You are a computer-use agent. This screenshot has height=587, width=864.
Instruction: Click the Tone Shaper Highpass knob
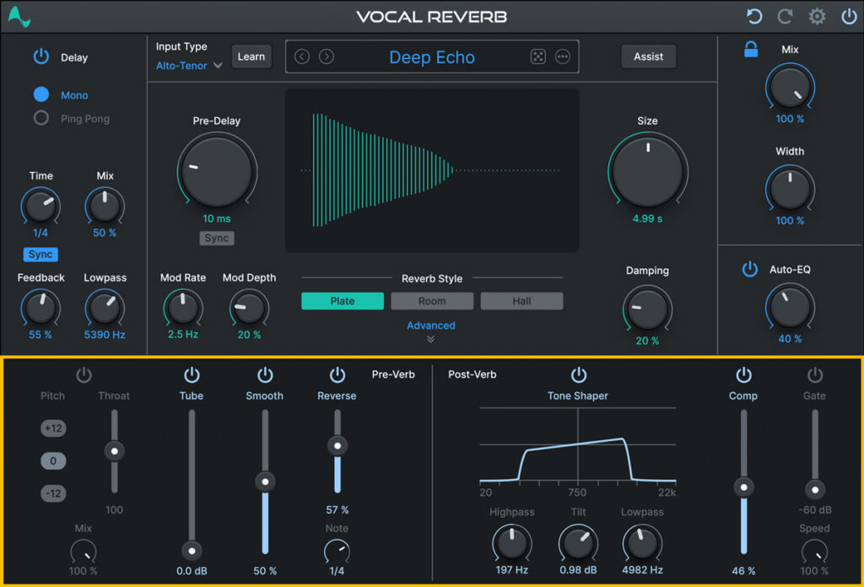point(512,543)
